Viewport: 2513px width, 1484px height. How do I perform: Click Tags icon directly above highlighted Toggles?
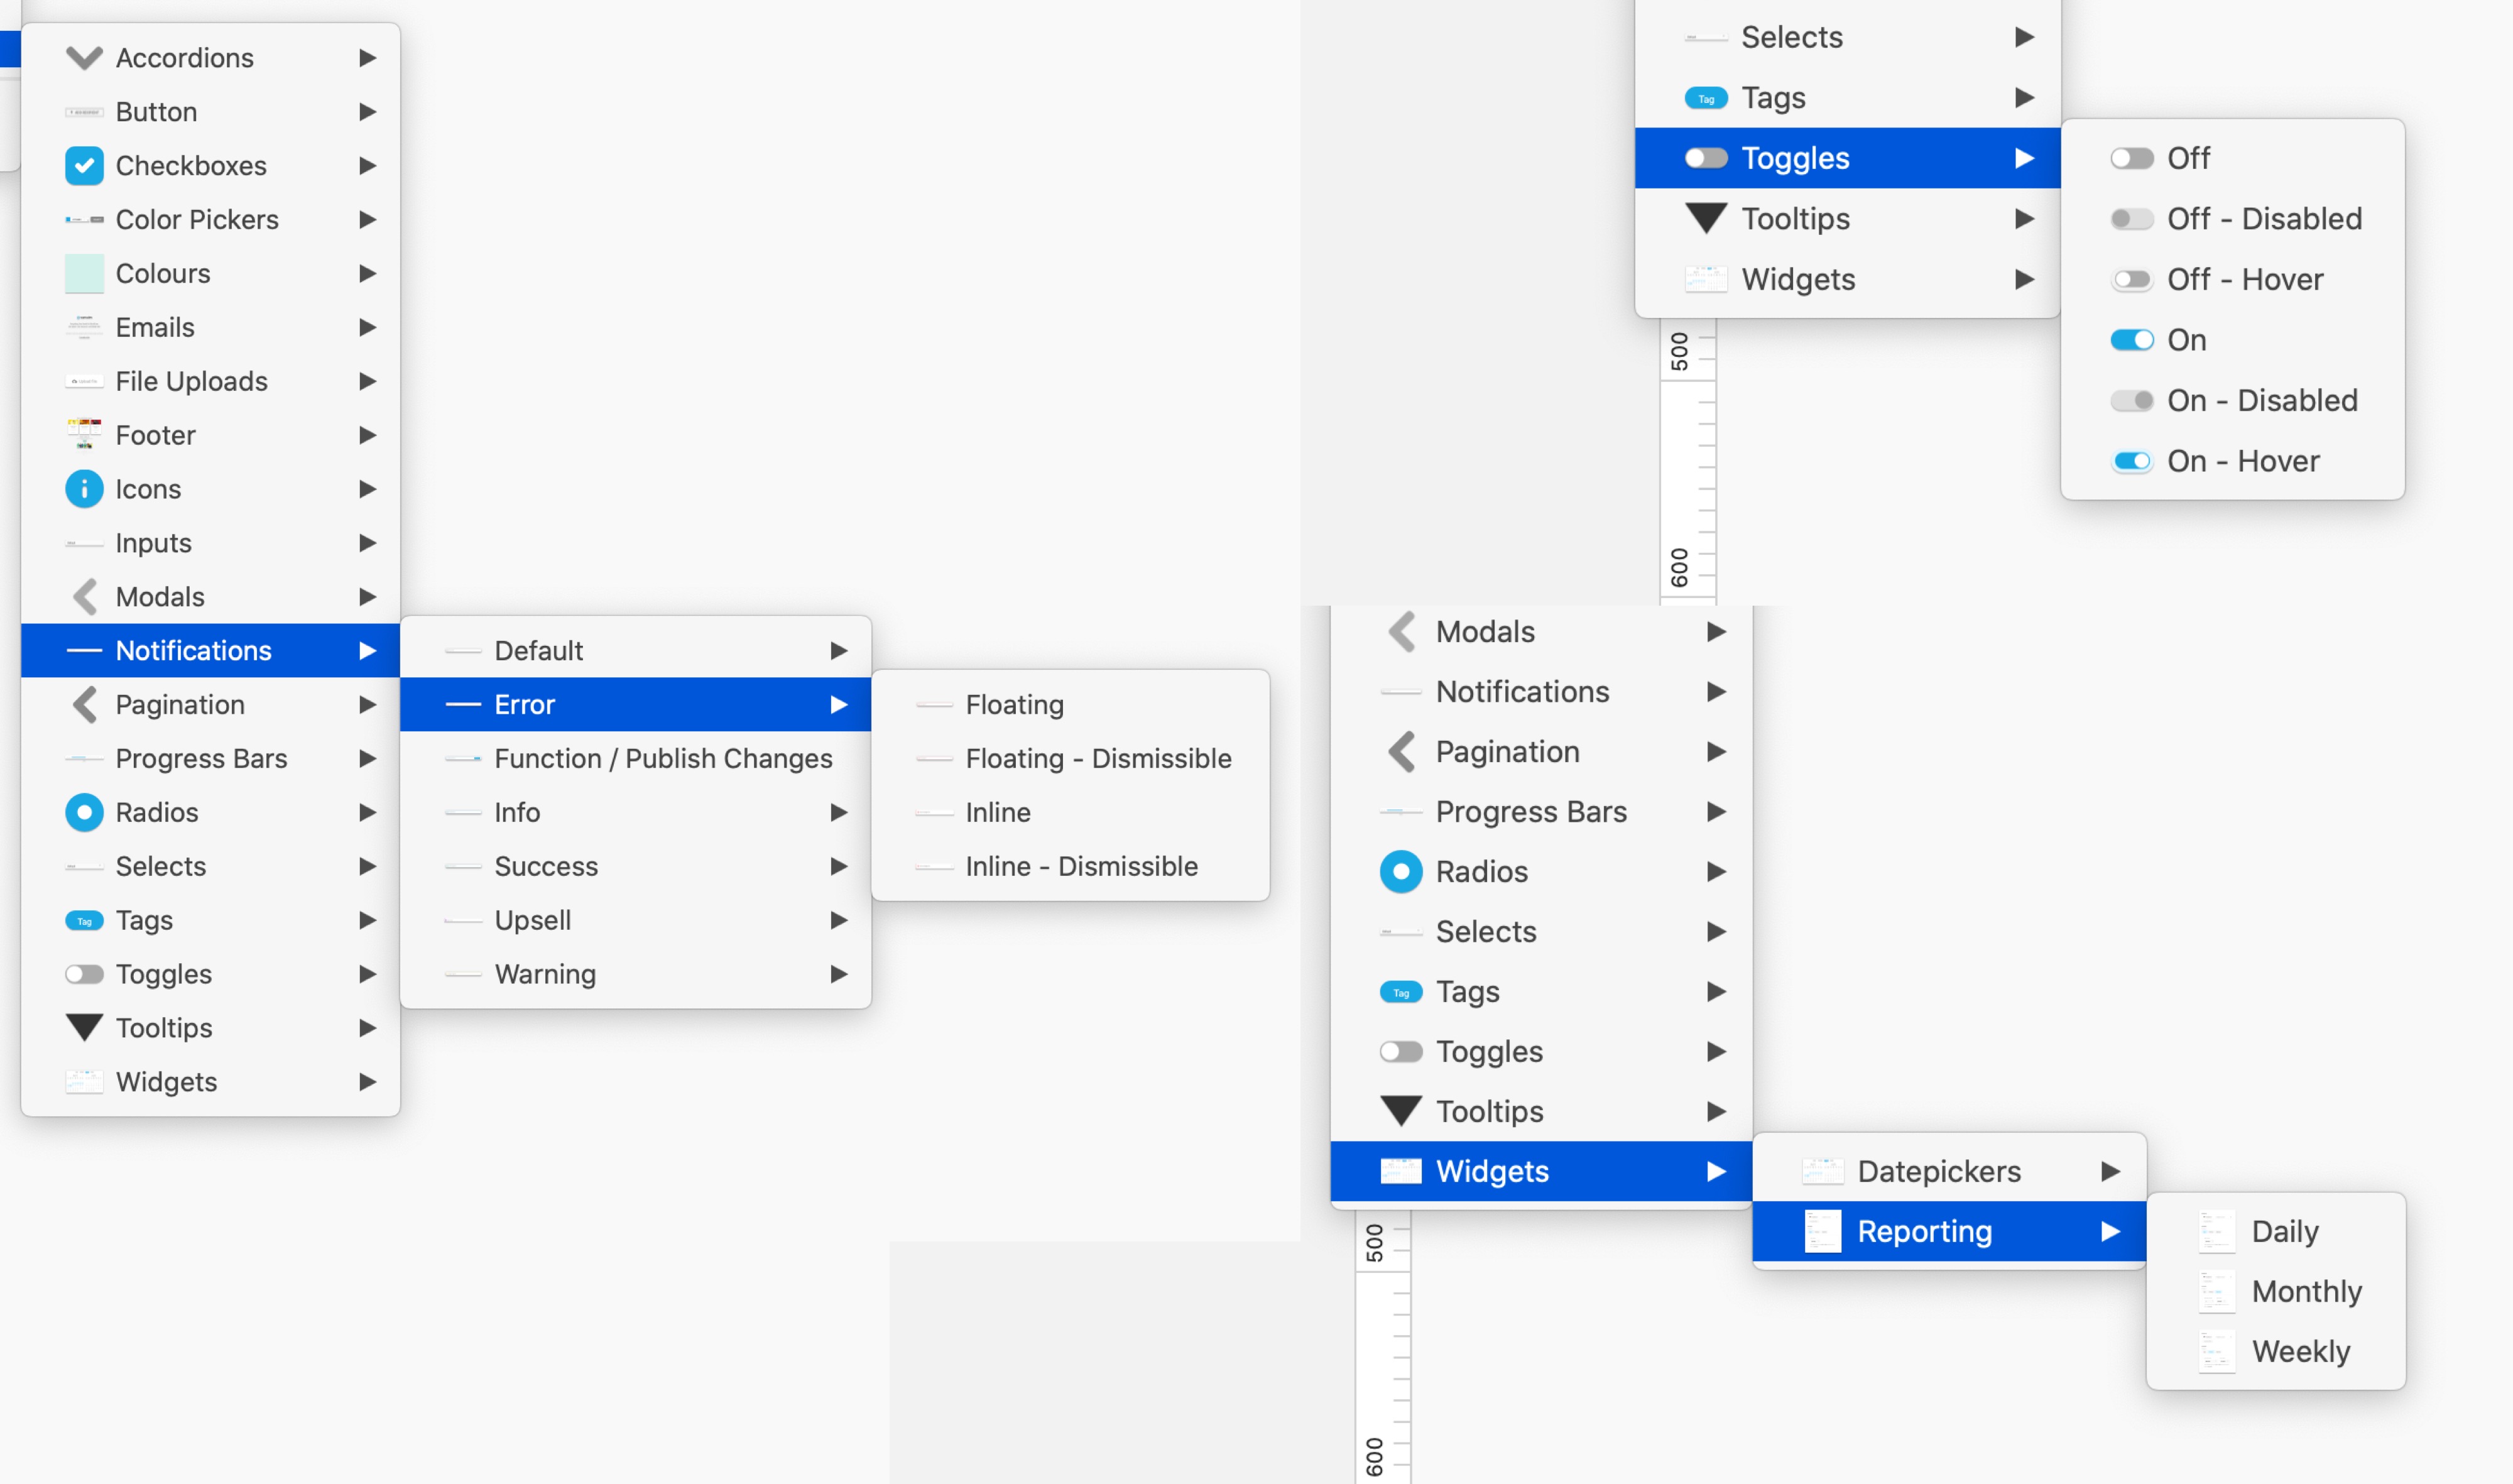[x=1706, y=98]
